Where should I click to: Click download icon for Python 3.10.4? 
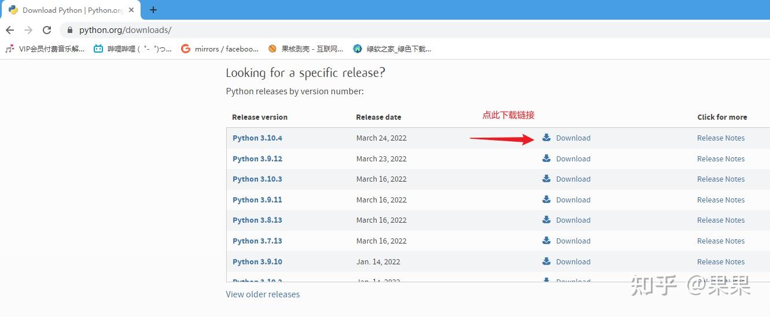546,138
